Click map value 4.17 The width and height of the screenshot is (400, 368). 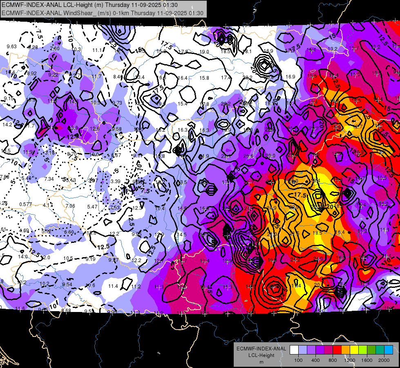[48, 205]
